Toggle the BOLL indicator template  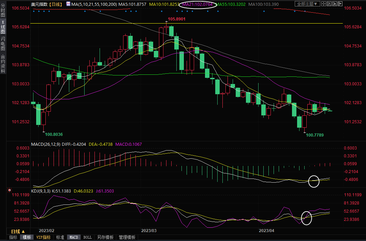[87, 237]
